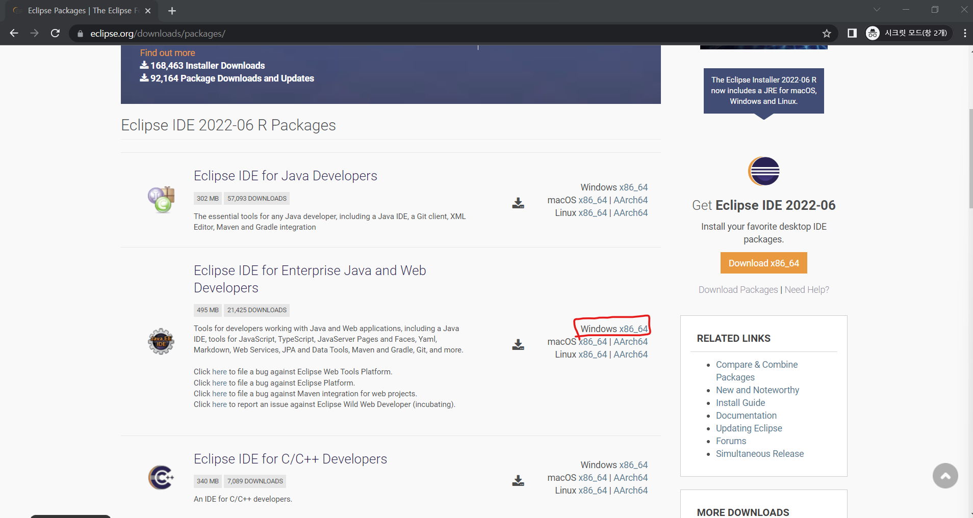The image size is (973, 518).
Task: Open Eclipse IDE for Enterprise Java and Web Developers
Action: pos(310,279)
